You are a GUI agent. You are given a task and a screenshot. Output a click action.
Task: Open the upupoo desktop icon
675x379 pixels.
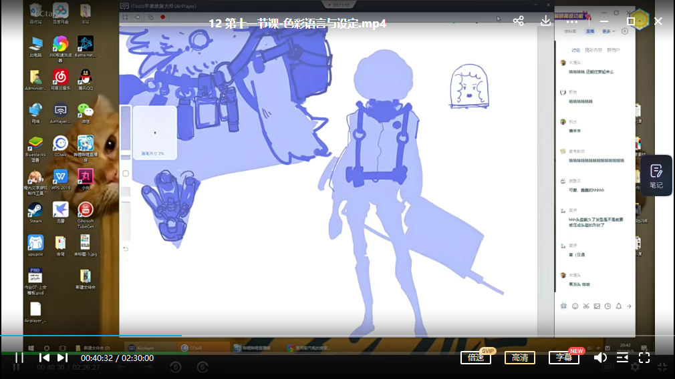pos(35,246)
